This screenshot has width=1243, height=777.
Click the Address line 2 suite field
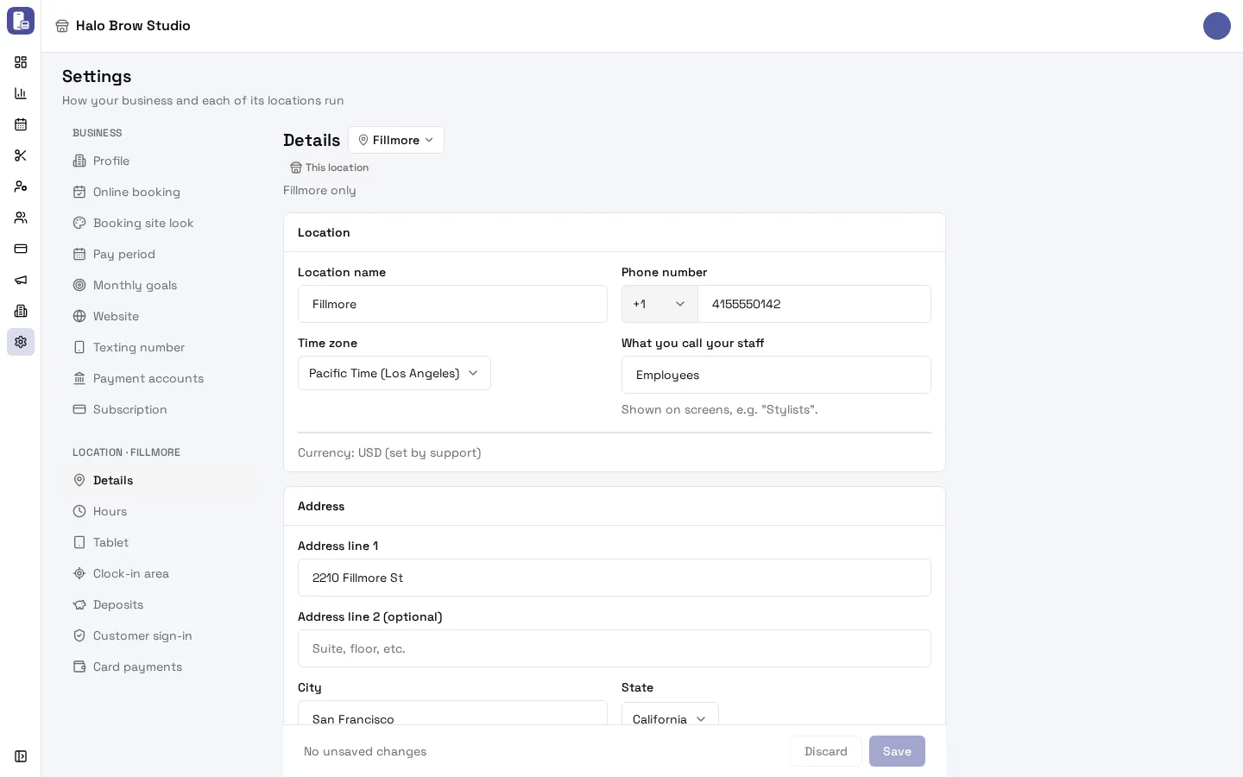coord(615,648)
